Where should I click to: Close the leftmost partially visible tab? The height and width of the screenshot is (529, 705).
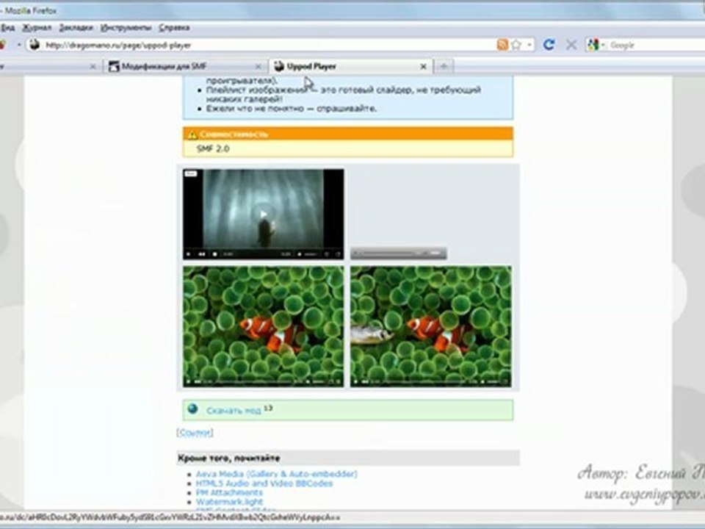coord(93,67)
